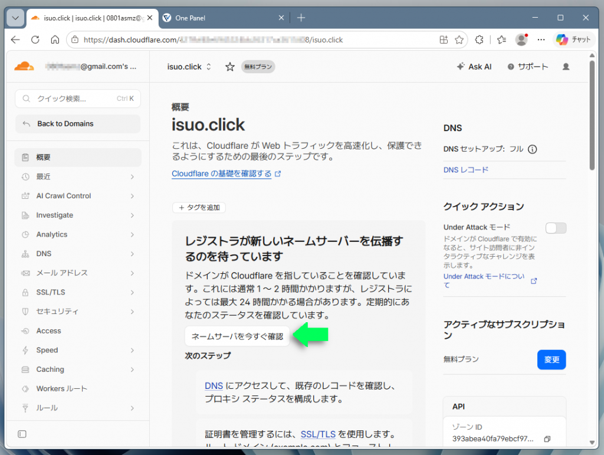Screen dimensions: 604x455
Task: Open Cloudflare の基礎を確認する link
Action: (226, 174)
